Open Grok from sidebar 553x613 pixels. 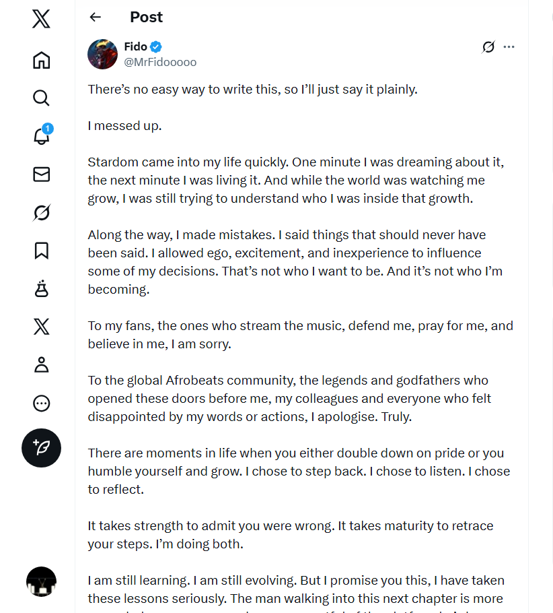[x=41, y=213]
